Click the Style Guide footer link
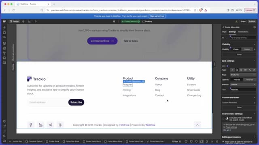The width and height of the screenshot is (259, 145). pos(193,90)
